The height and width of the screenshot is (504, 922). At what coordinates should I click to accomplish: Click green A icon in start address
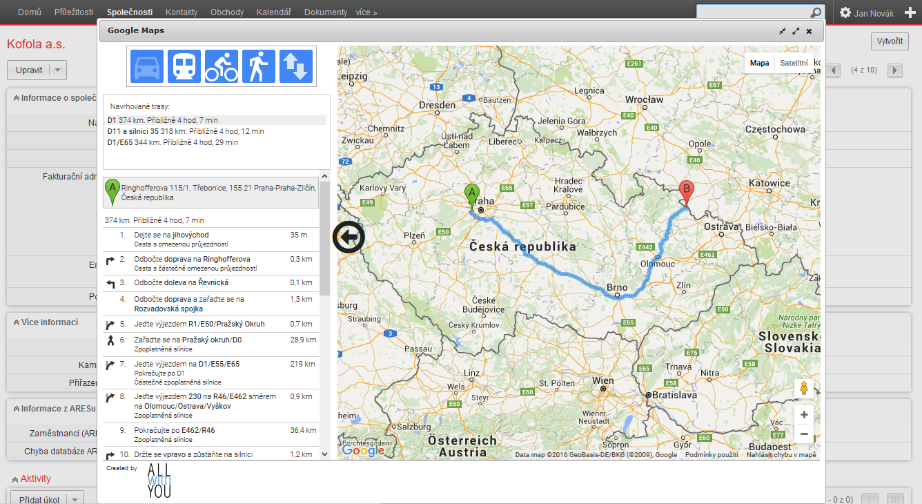click(112, 192)
